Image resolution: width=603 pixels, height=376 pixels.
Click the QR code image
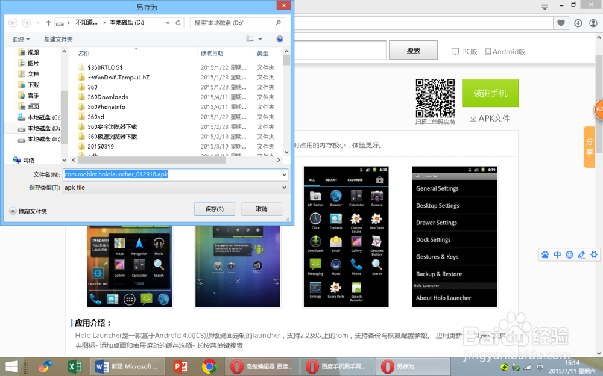(x=435, y=99)
